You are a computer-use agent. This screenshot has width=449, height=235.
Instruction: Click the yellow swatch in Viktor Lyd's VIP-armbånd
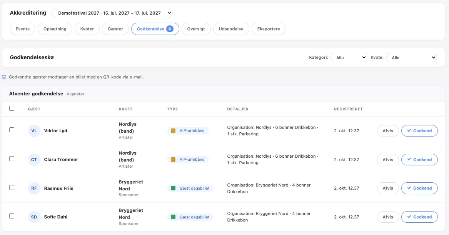click(x=173, y=131)
